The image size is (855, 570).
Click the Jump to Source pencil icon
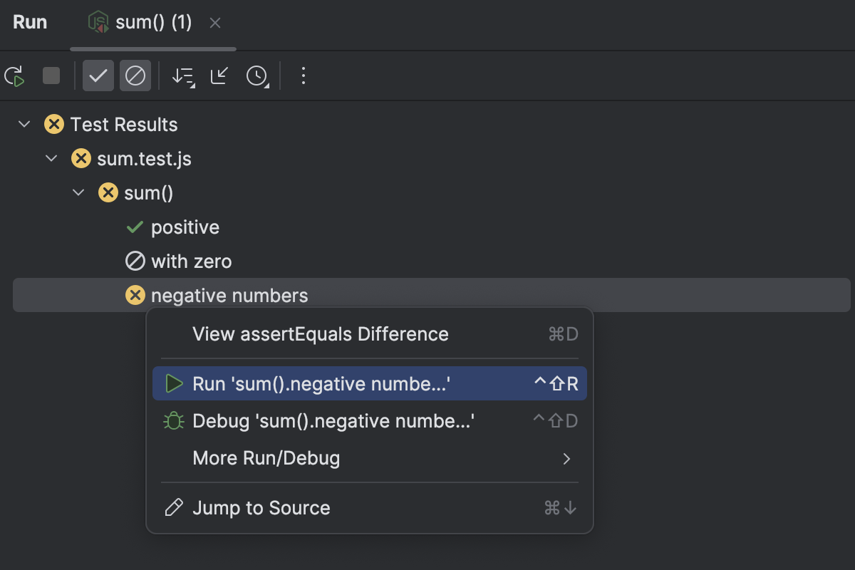[x=174, y=508]
